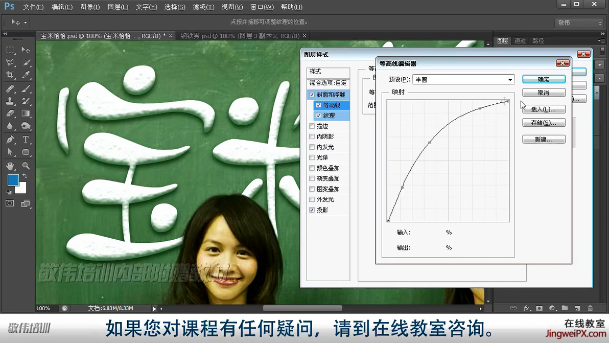
Task: Click the 载入(L)... button
Action: 544,109
